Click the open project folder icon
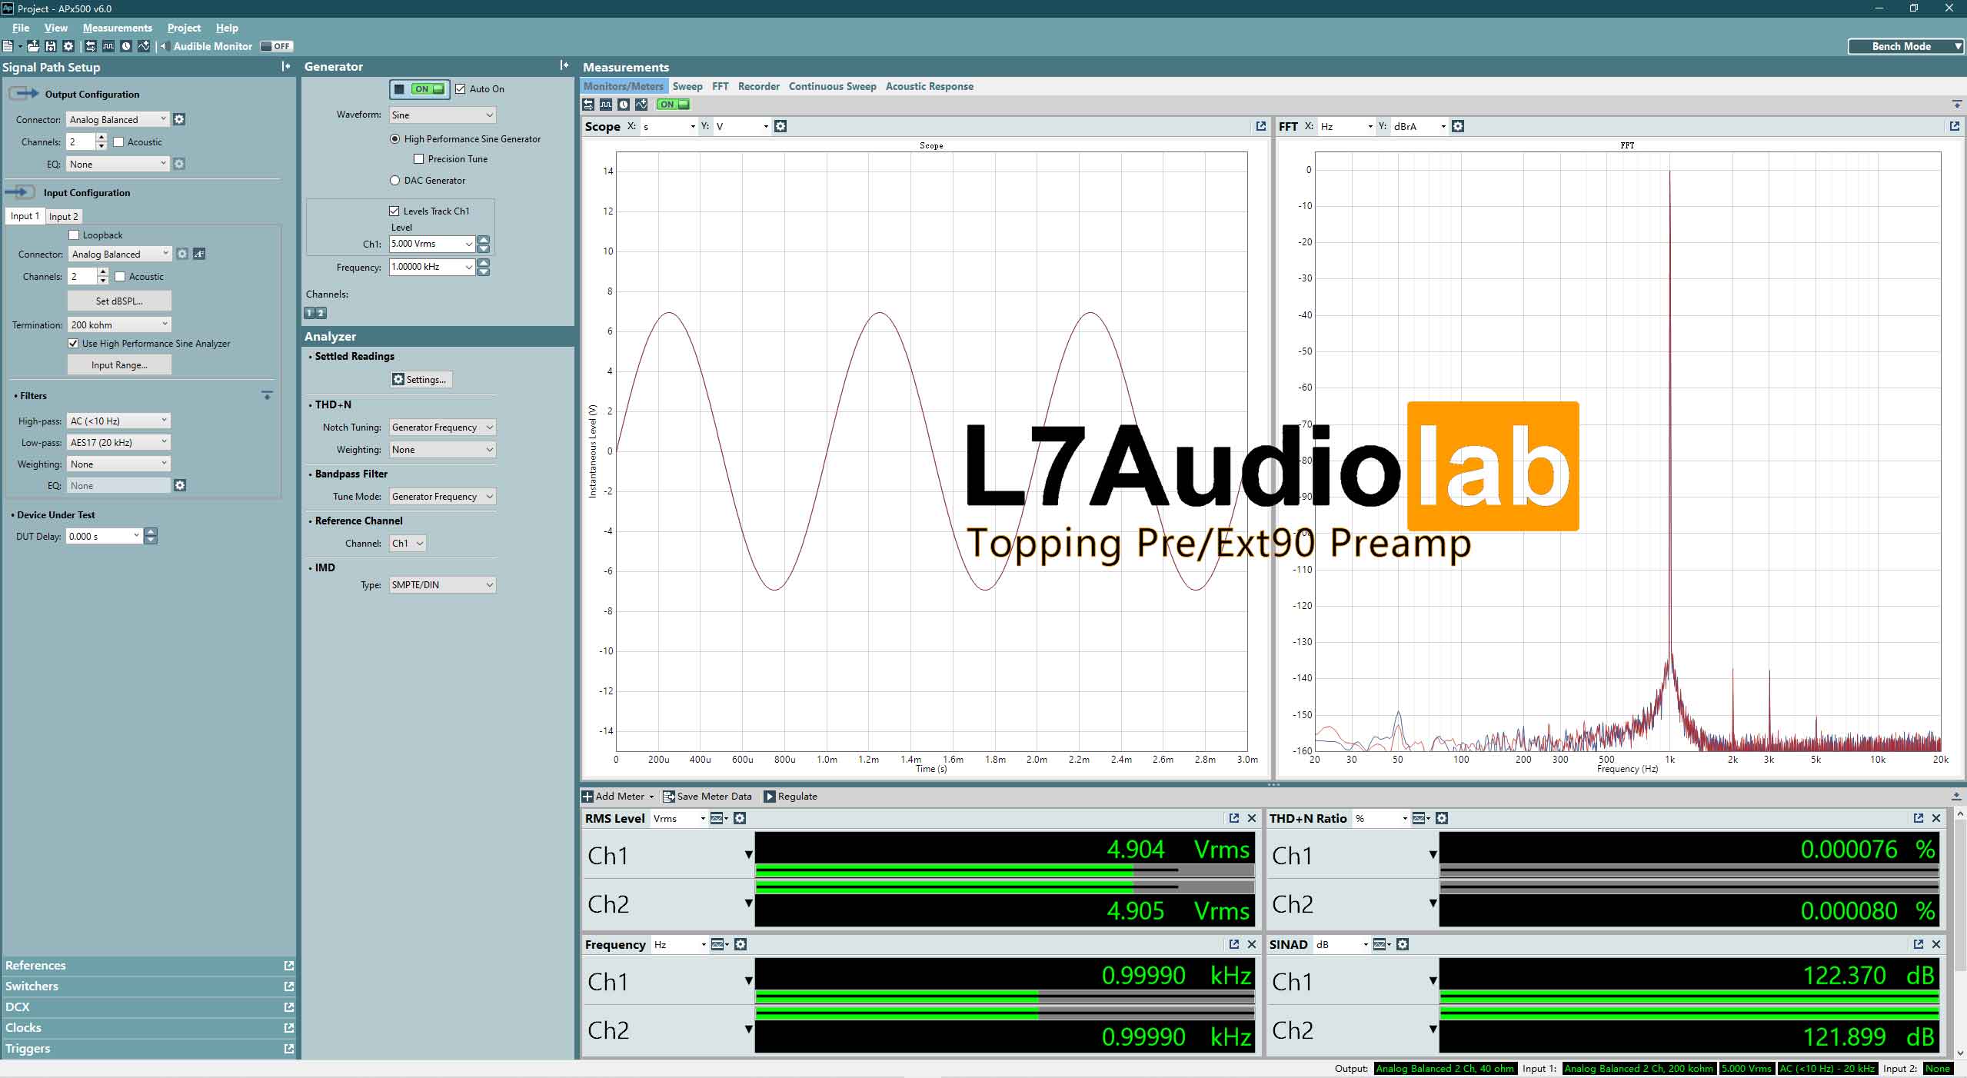 coord(33,46)
